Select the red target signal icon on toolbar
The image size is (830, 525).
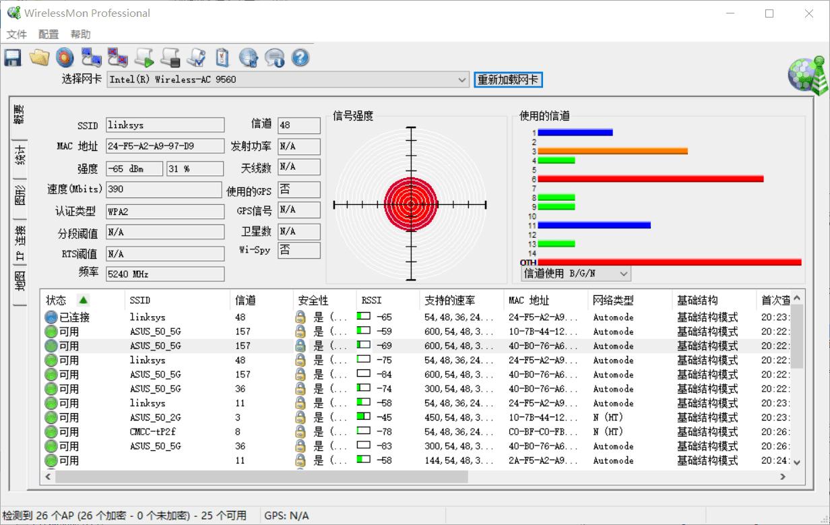coord(65,57)
